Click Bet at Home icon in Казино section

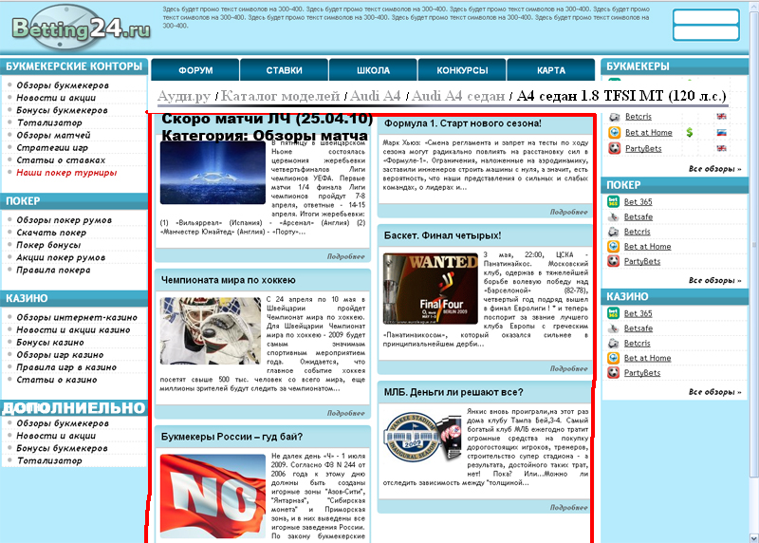tap(613, 358)
